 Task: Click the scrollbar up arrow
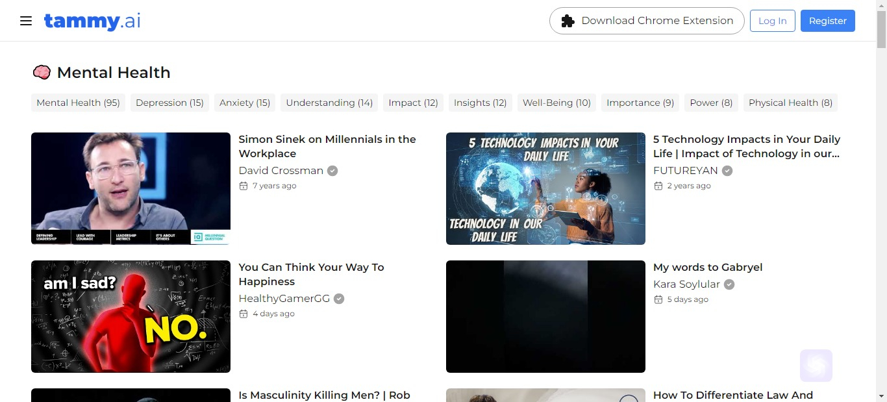(881, 5)
